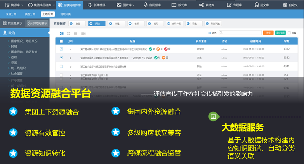Expand the 政府 tree node
This screenshot has height=164, width=304.
(9, 57)
